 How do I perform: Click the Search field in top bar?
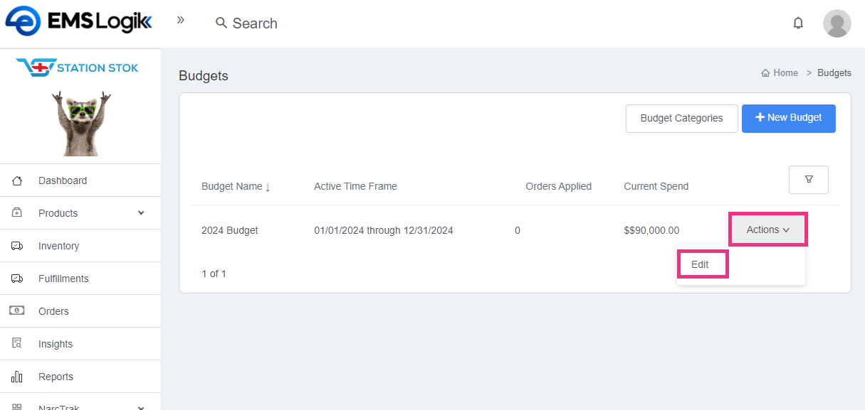point(255,23)
